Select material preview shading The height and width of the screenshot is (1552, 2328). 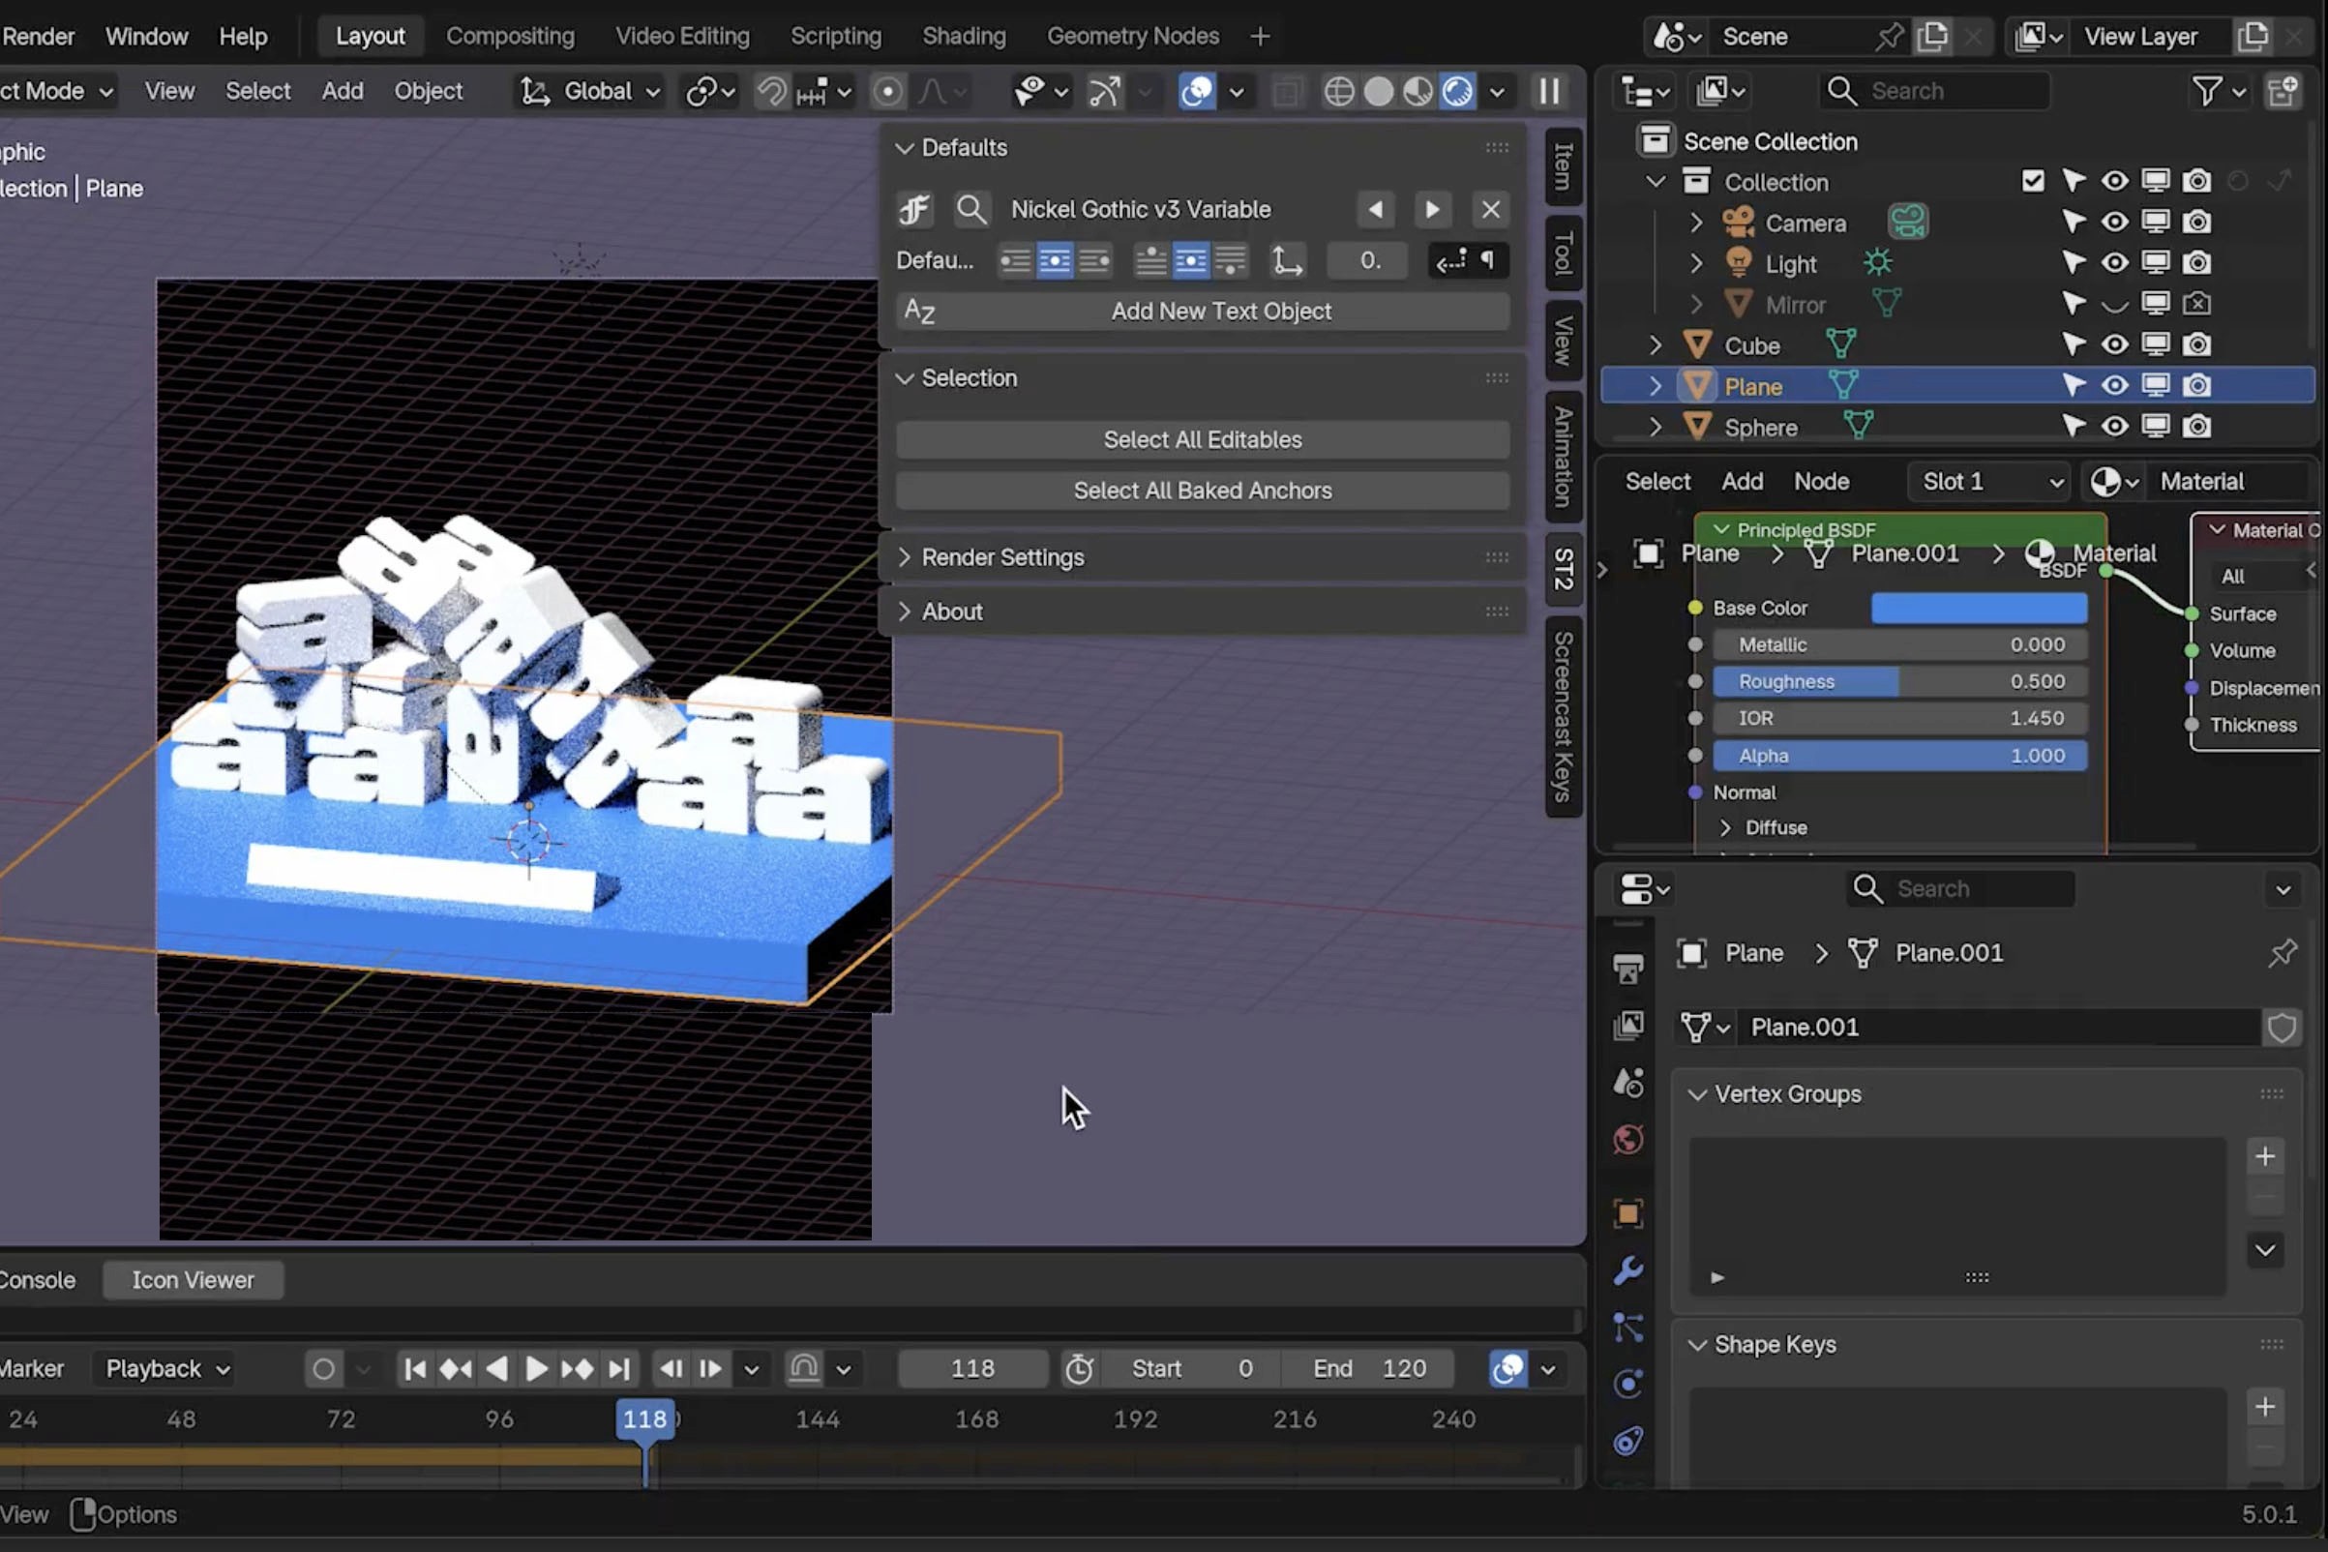point(1418,91)
